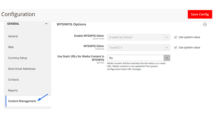The height and width of the screenshot is (118, 213).
Task: Click the GENERAL group header label
Action: pyautogui.click(x=13, y=24)
